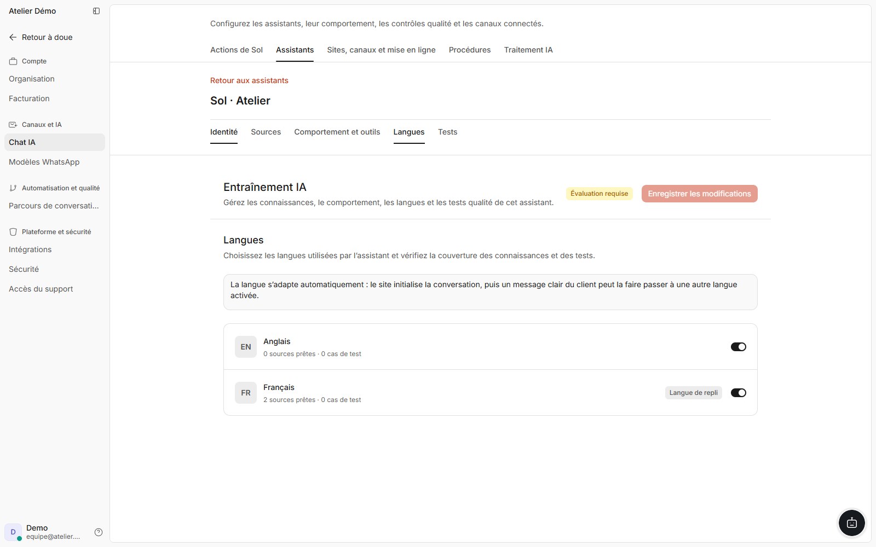This screenshot has width=876, height=547.
Task: Open the Tests sub-tab
Action: pyautogui.click(x=447, y=132)
